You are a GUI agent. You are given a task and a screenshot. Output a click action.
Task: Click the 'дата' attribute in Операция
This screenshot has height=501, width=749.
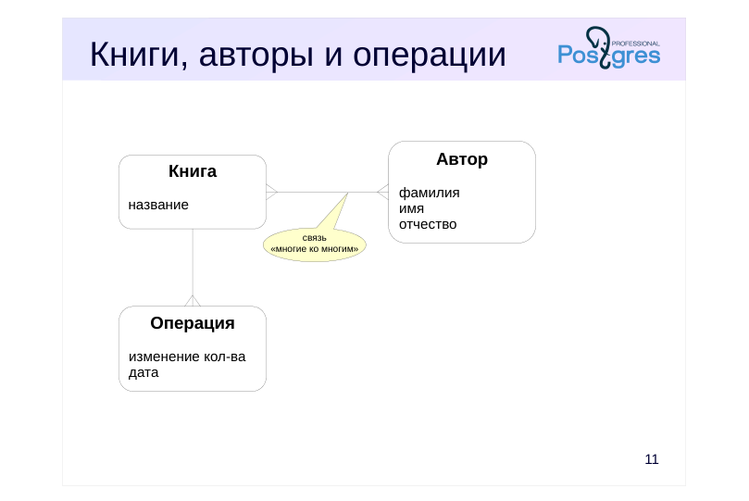[144, 372]
